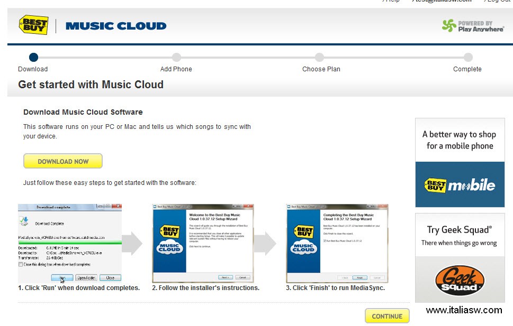Open the Download complete screenshot thumbnail

70,243
